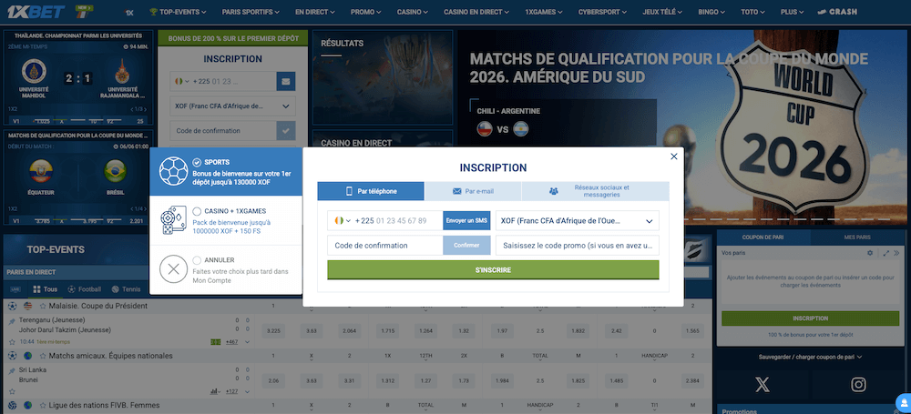Open the green live pitch icon for Terenganu match

tap(216, 342)
